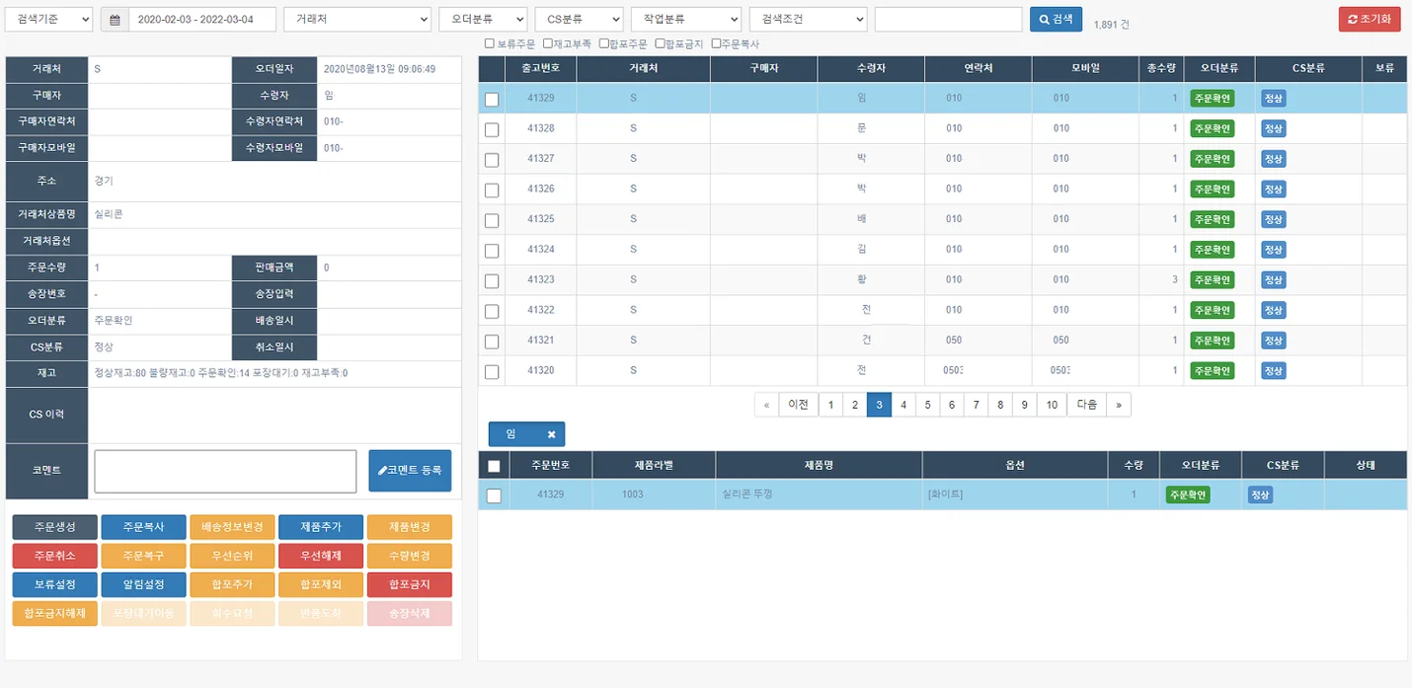Click the red 주문취소 button
The height and width of the screenshot is (688, 1412).
click(54, 556)
